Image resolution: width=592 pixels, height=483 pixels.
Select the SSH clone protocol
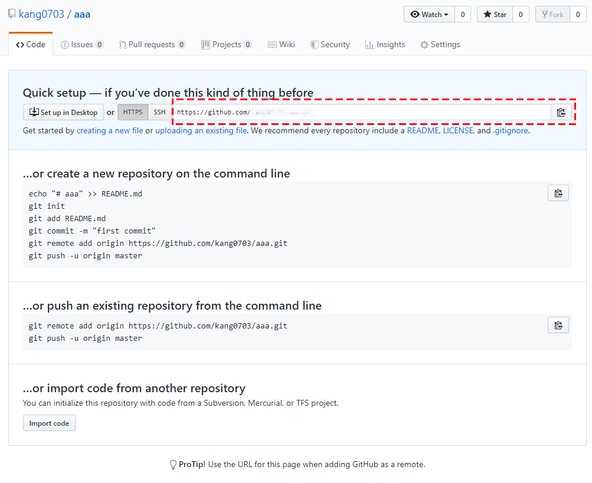(x=160, y=112)
